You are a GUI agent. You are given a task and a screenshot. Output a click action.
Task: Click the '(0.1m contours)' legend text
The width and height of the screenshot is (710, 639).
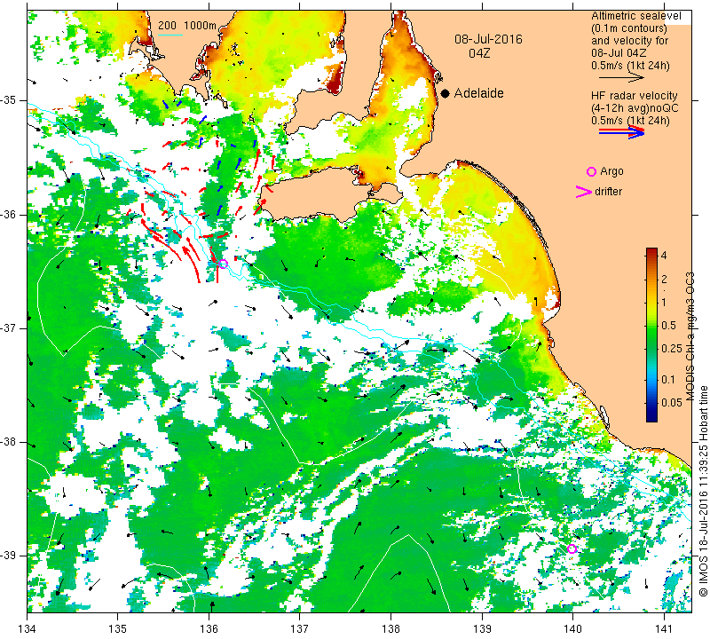pos(629,28)
